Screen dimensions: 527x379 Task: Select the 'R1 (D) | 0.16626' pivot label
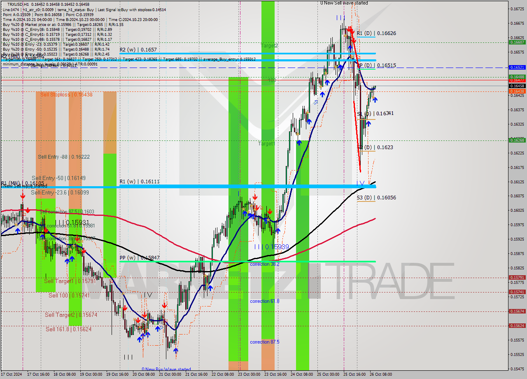tap(376, 33)
